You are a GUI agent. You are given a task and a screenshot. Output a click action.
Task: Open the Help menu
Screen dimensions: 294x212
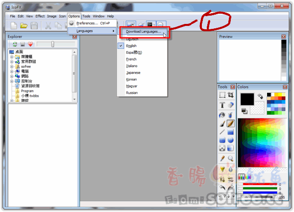click(x=110, y=16)
